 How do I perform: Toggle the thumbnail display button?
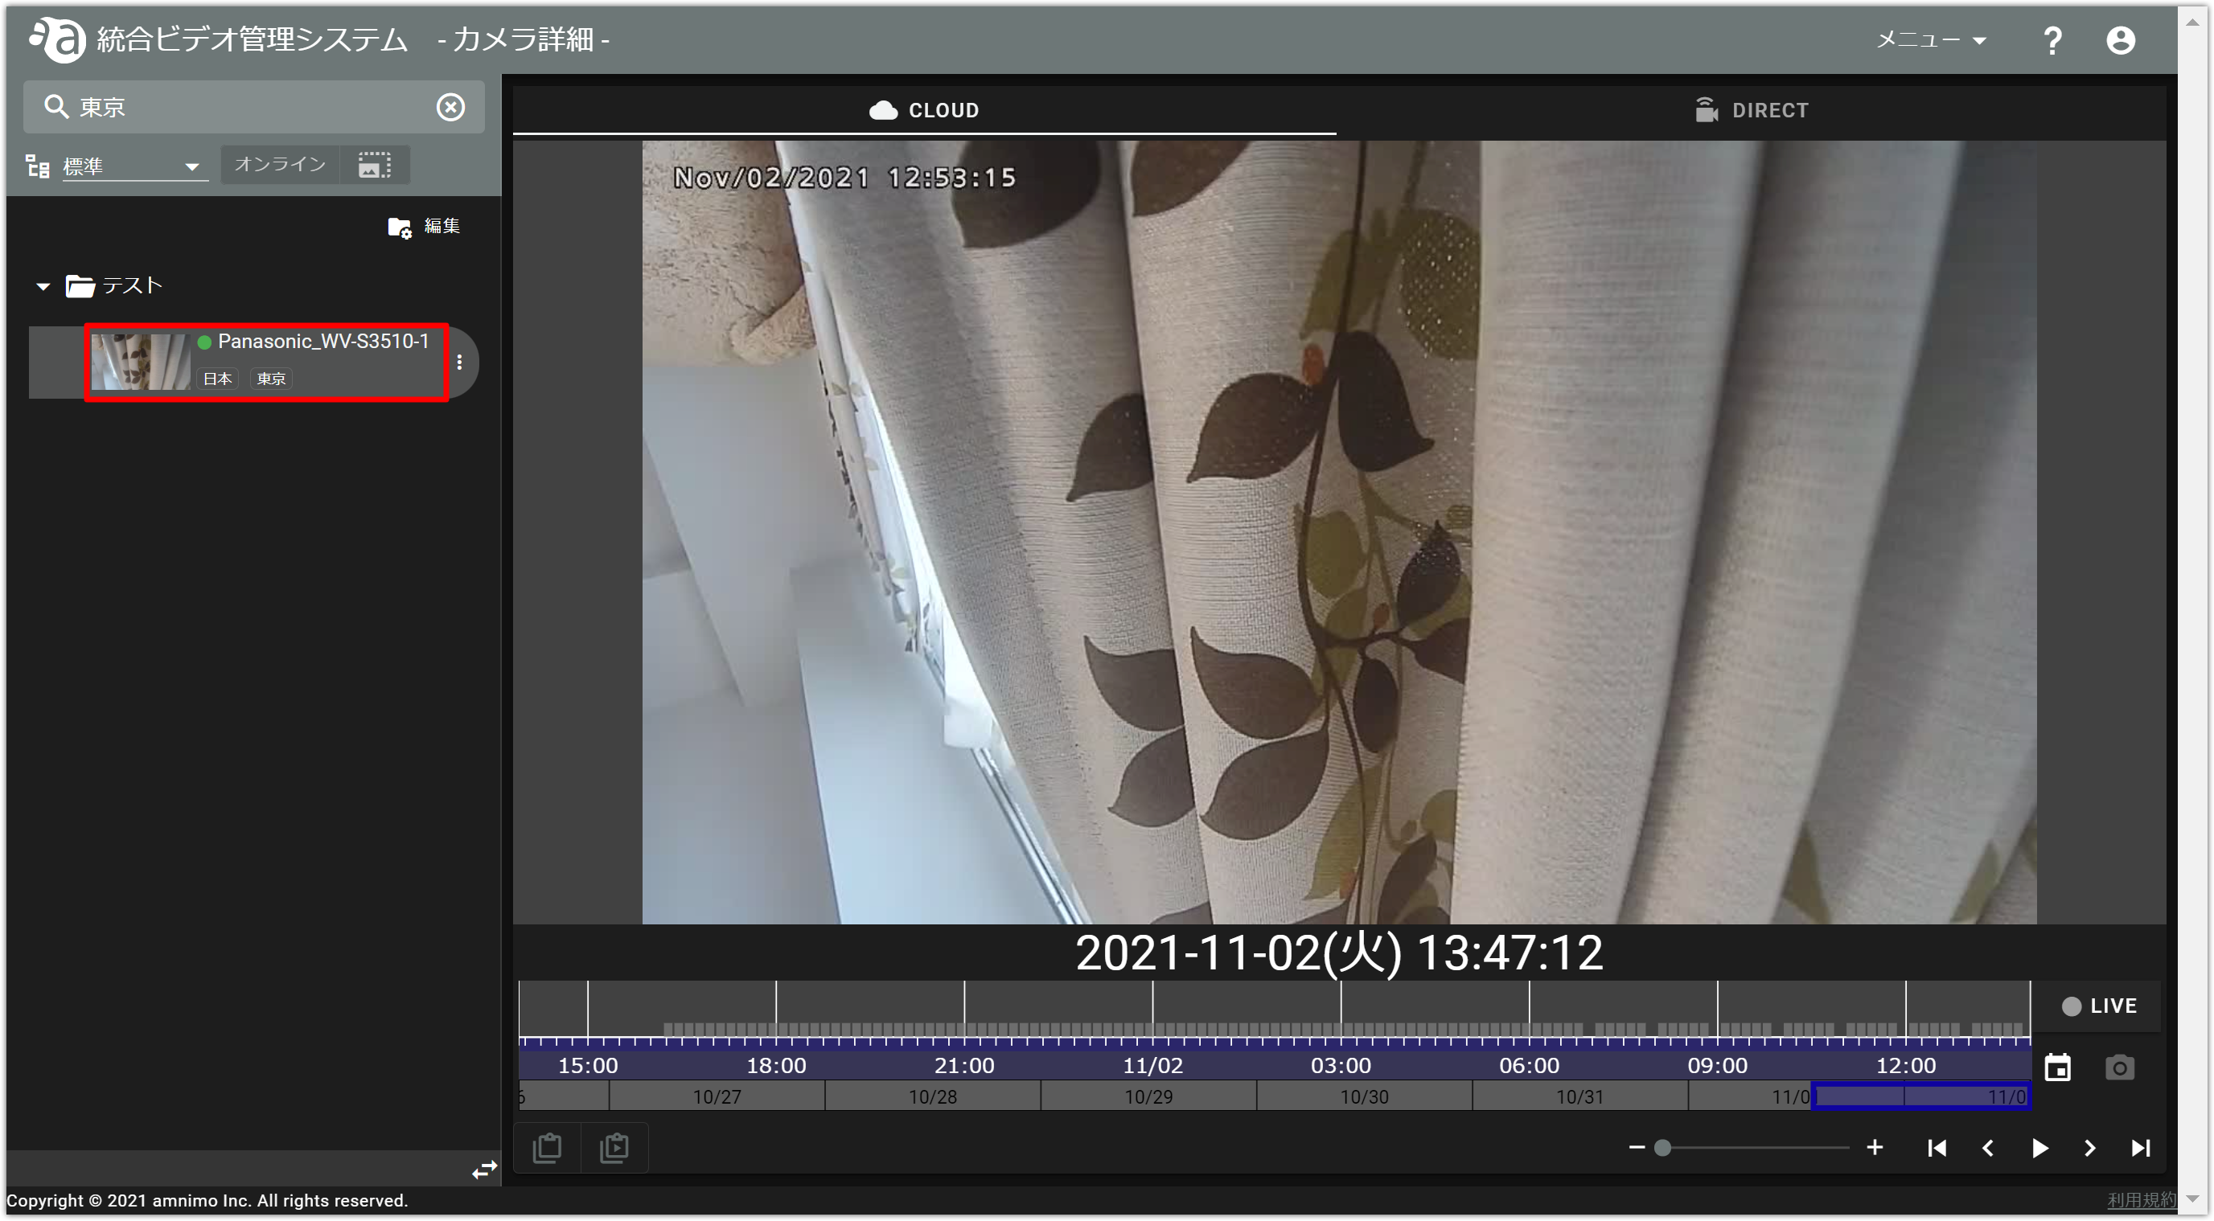pos(374,164)
